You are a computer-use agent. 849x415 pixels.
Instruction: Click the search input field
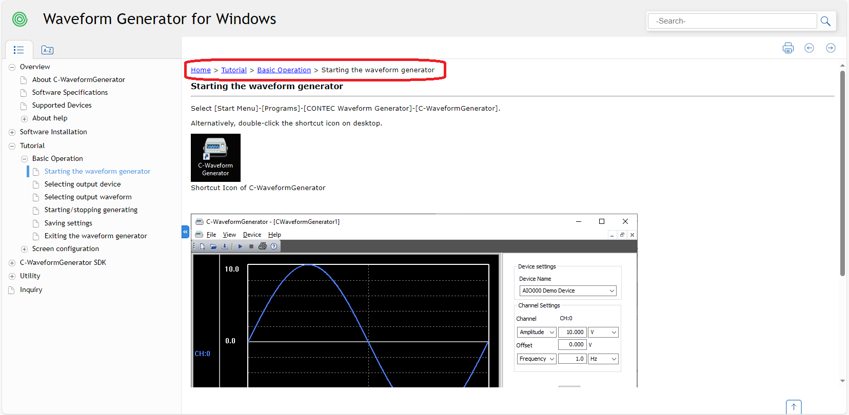[732, 21]
